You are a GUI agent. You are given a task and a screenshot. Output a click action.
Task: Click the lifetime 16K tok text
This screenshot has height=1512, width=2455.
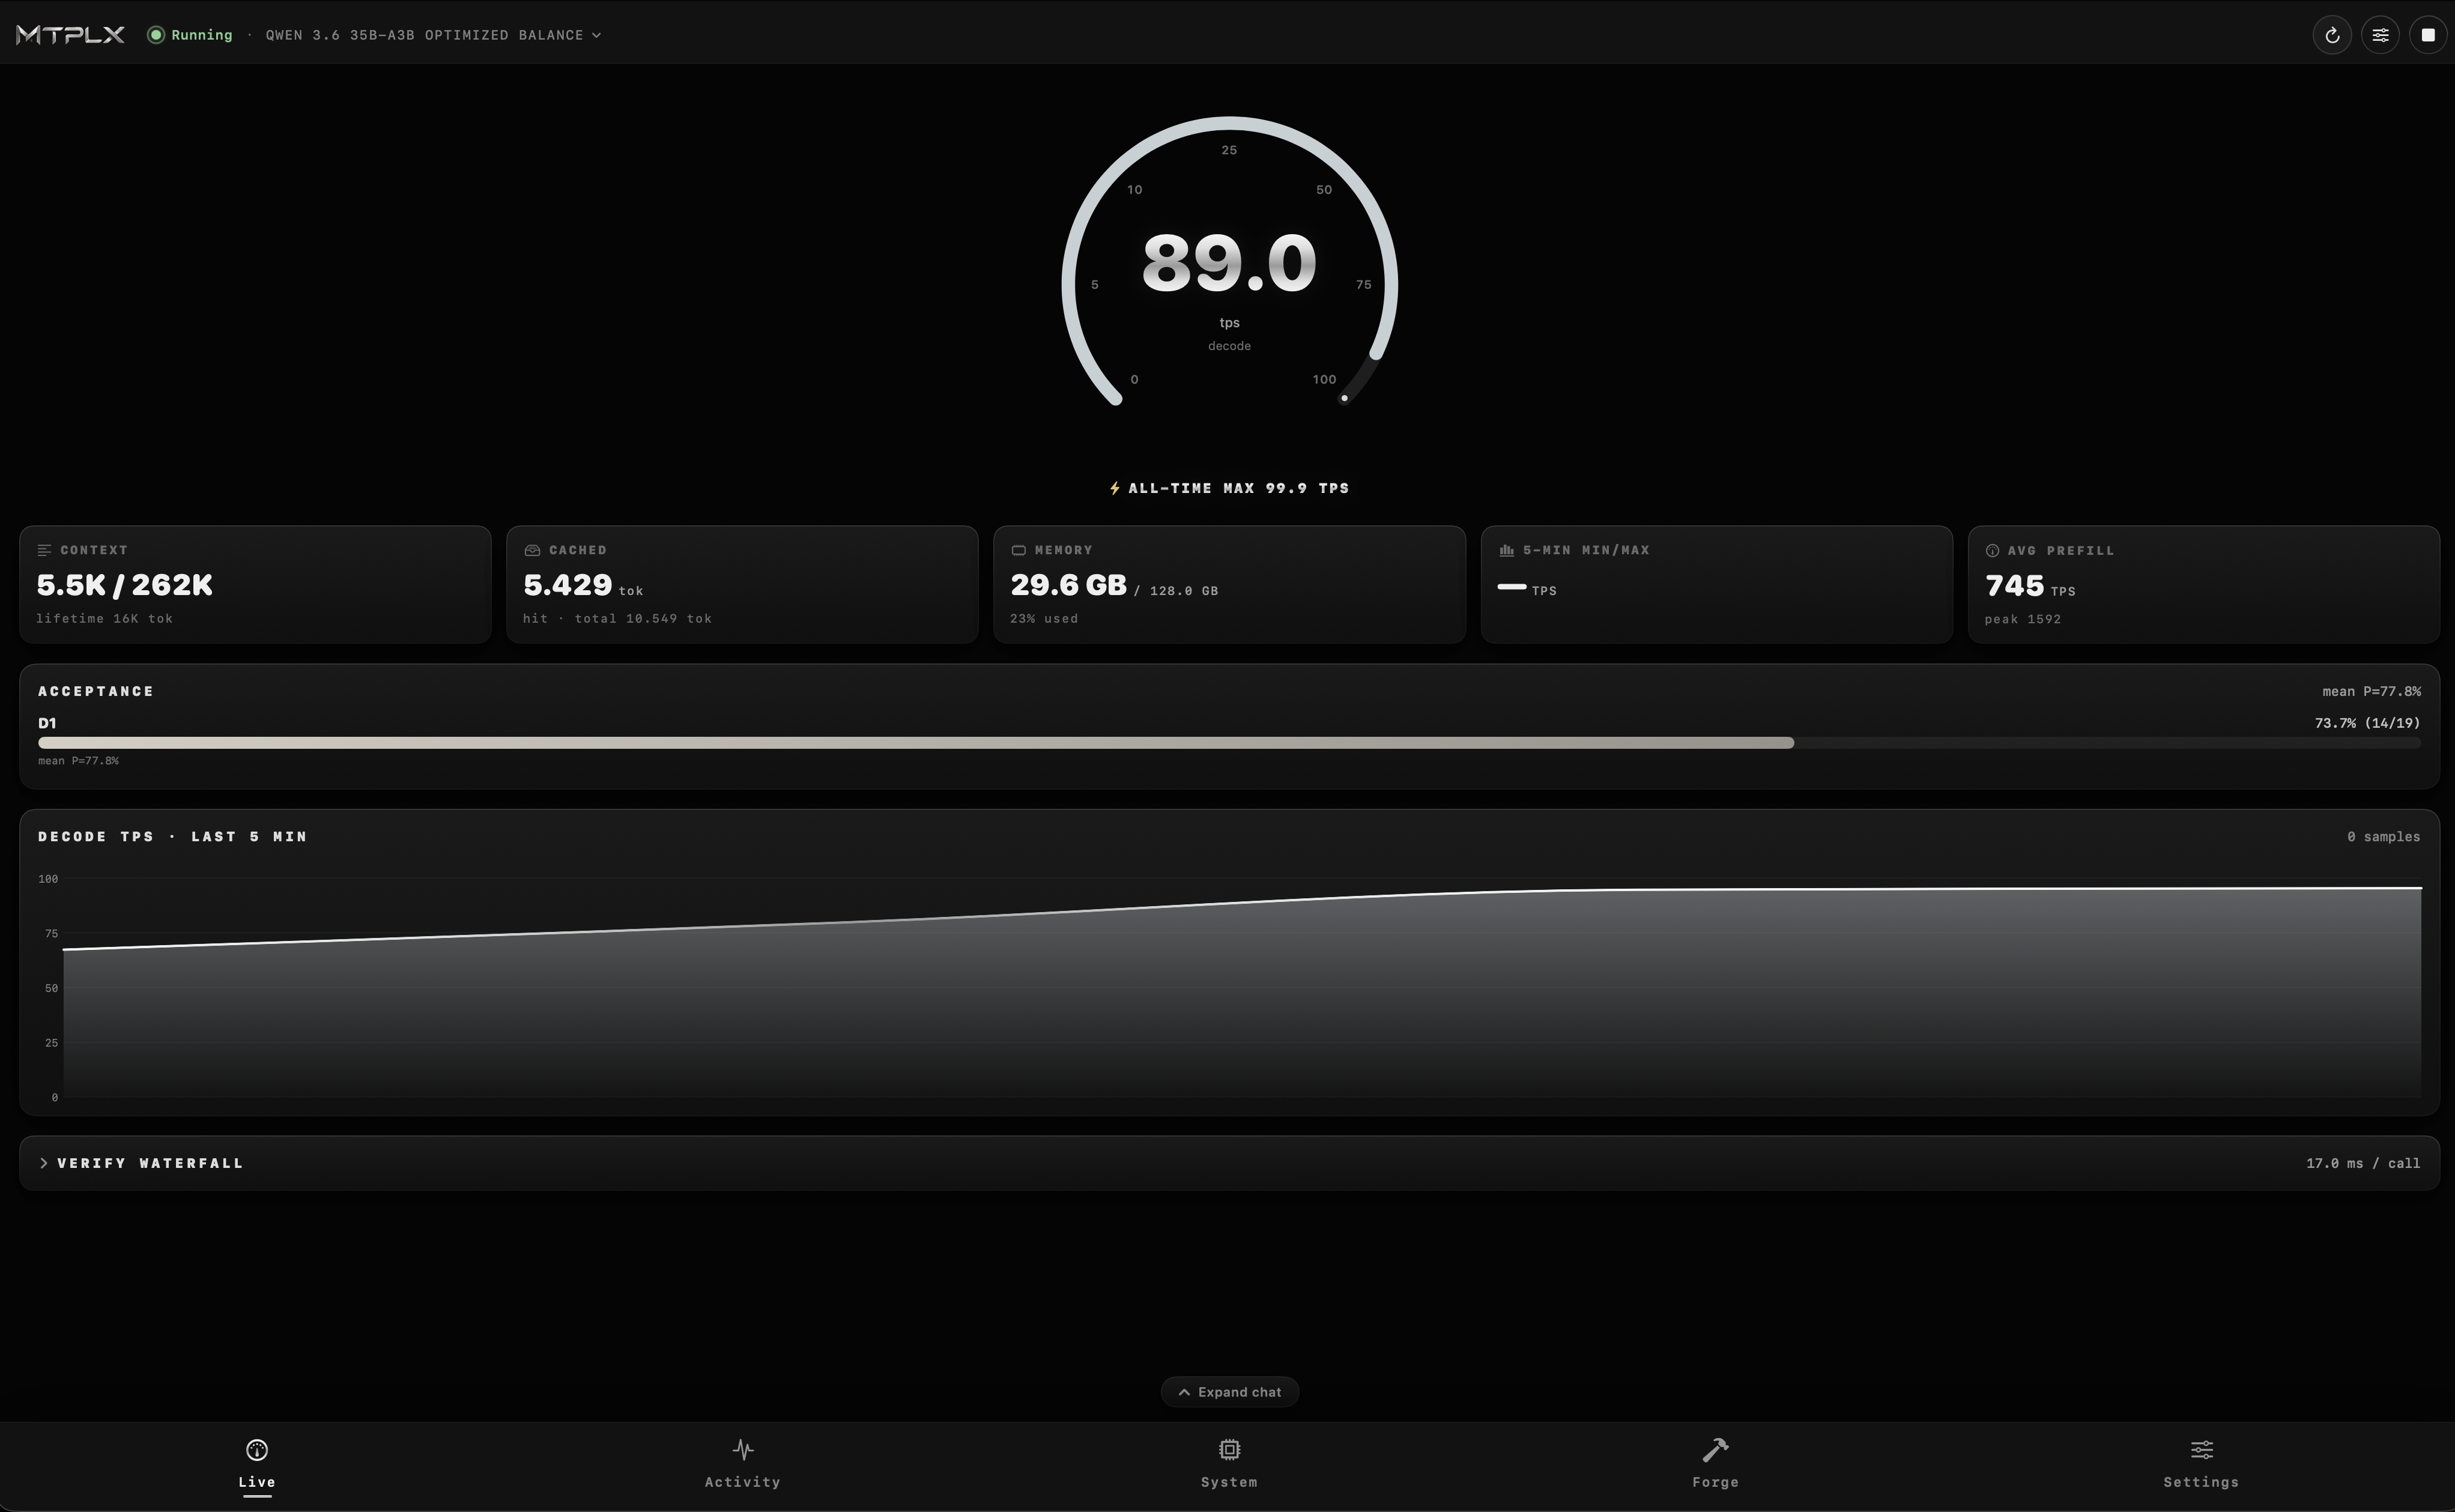click(x=104, y=619)
